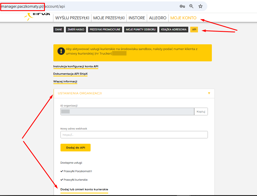Click the Dodaj do API button

[x=76, y=148]
